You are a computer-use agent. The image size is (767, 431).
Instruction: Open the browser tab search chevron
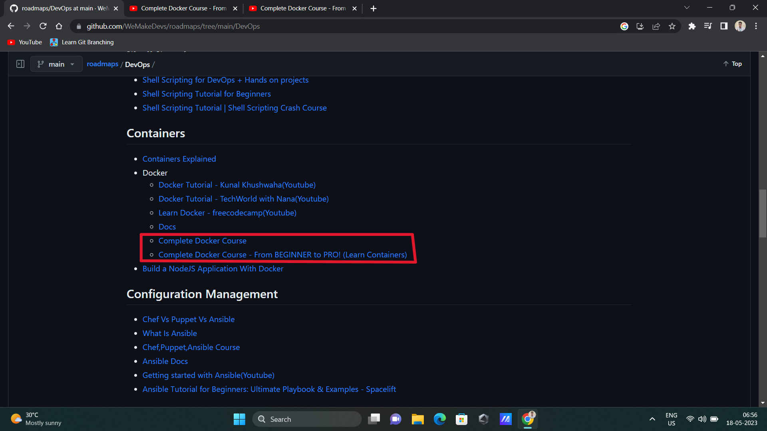click(x=687, y=7)
